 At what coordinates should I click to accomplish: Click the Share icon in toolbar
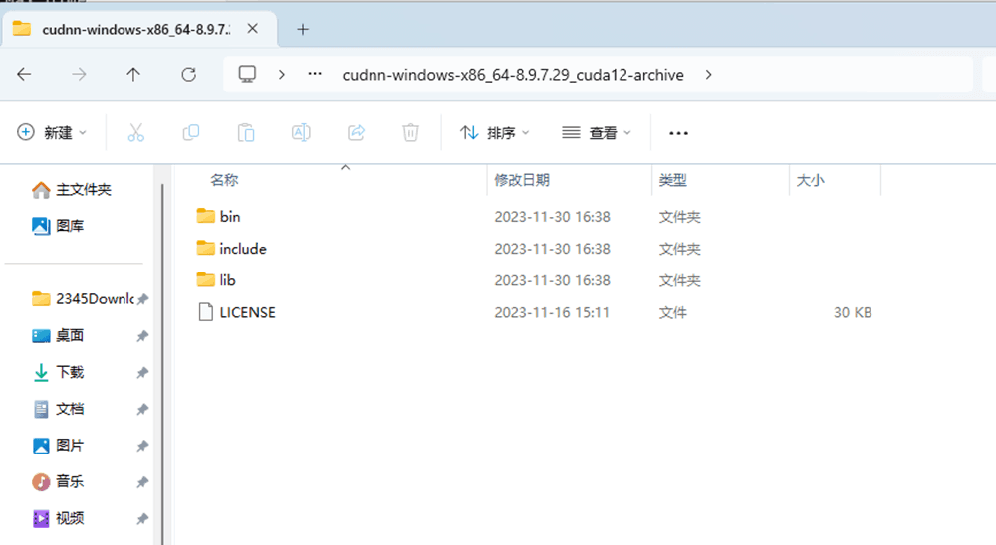click(356, 132)
